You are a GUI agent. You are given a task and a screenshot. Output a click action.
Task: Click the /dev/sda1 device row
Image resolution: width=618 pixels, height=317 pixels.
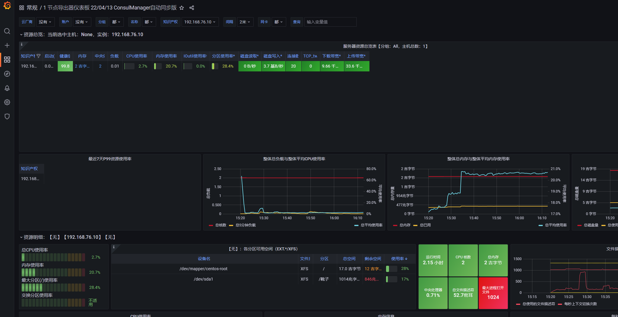[263, 279]
